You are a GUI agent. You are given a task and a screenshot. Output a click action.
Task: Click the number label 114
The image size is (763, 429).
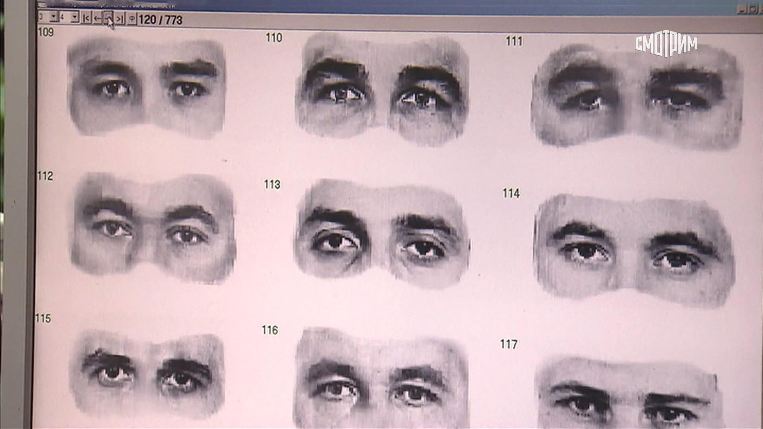[x=511, y=193]
